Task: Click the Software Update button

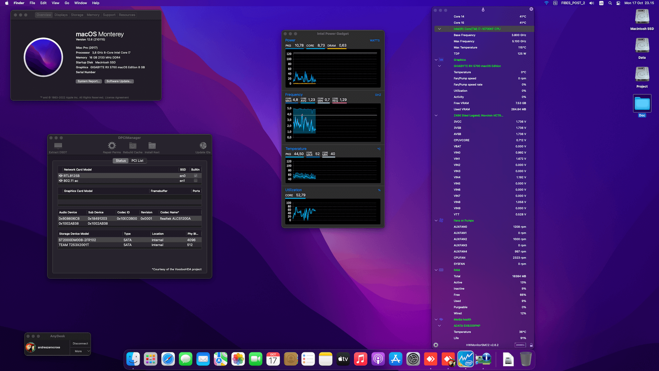Action: pyautogui.click(x=119, y=81)
